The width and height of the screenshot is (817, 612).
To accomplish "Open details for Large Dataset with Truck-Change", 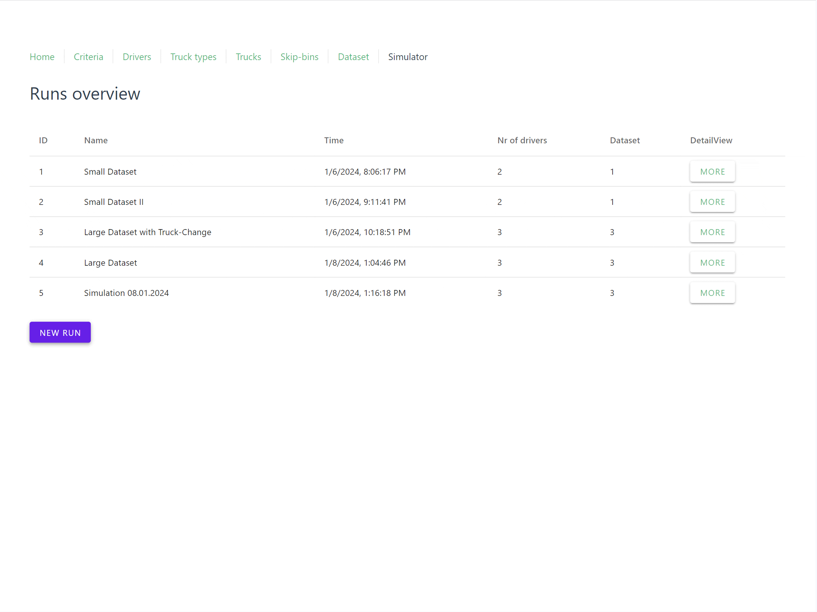I will pos(712,232).
